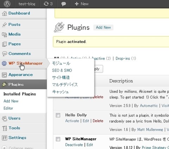Open the New dropdown in admin bar
Image resolution: width=169 pixels, height=149 pixels.
[x=82, y=4]
